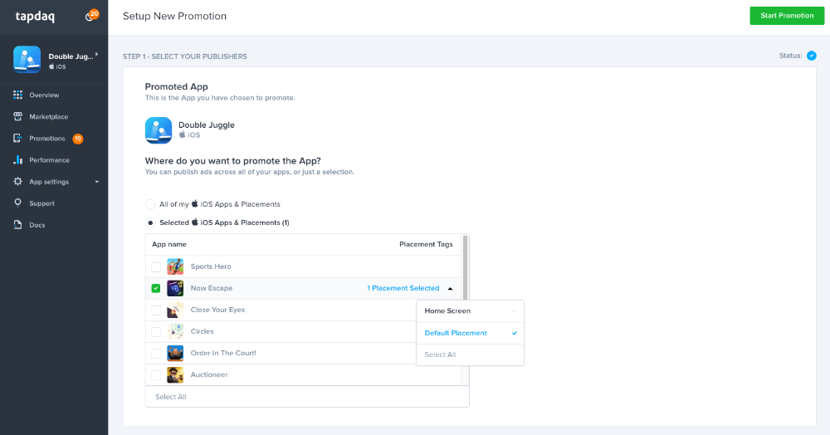Check the Close Your Eyes checkbox
830x435 pixels.
156,310
